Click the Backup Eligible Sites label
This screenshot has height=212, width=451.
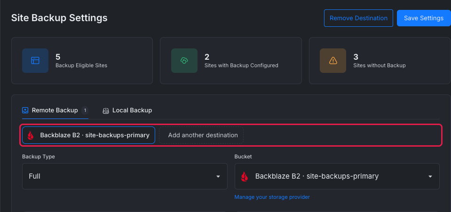coord(81,66)
